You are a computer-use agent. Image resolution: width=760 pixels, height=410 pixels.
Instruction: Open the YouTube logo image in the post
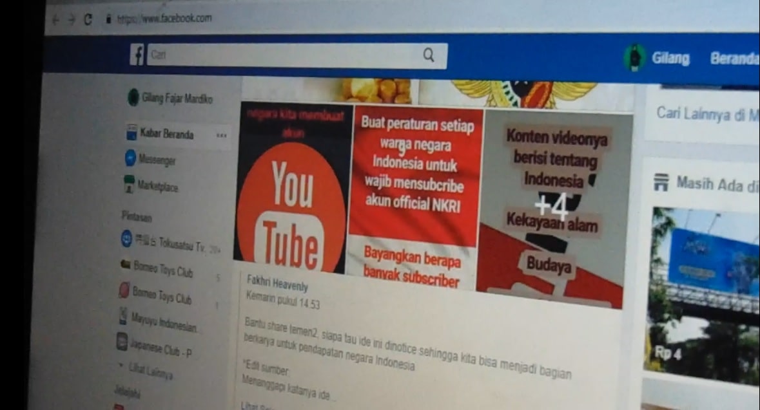[x=293, y=188]
